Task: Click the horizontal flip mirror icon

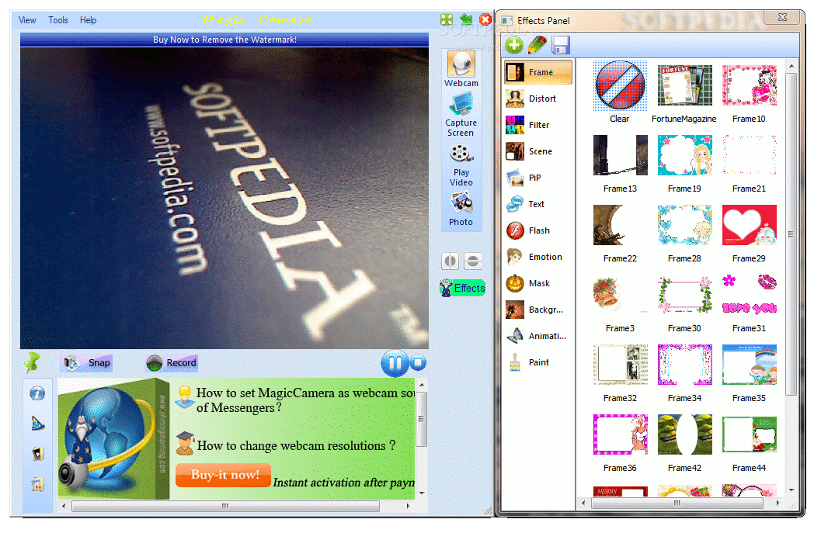Action: 451,261
